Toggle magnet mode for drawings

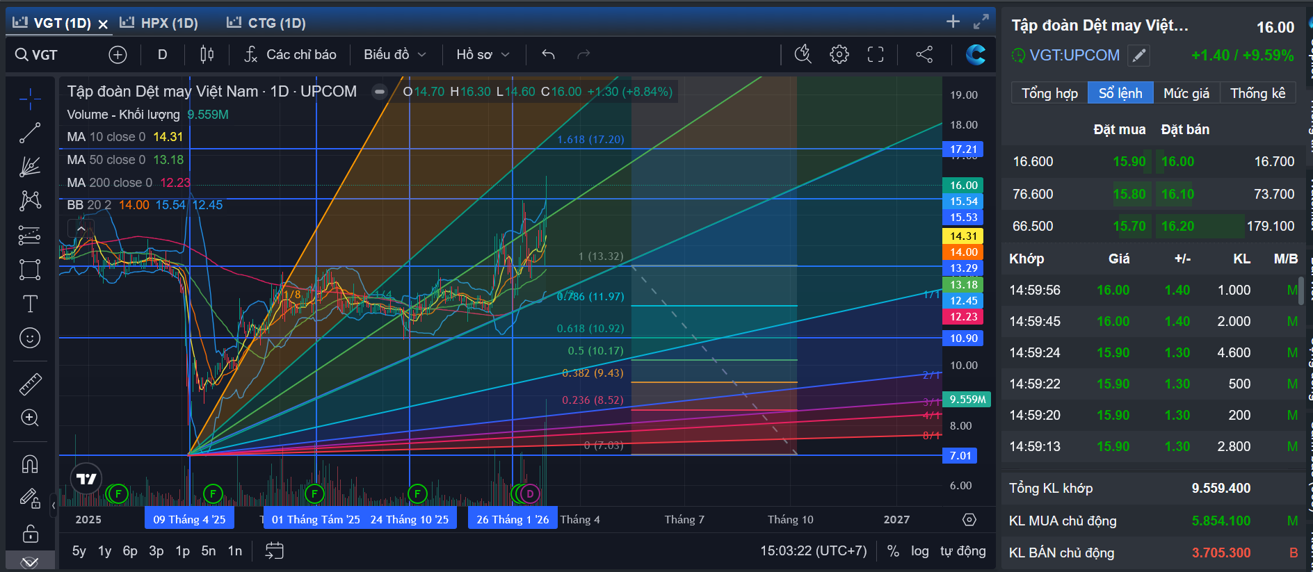[30, 464]
